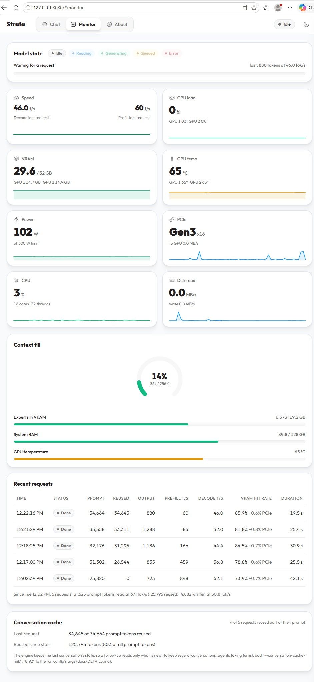This screenshot has height=682, width=314.
Task: Click the Strata logo
Action: click(x=16, y=24)
